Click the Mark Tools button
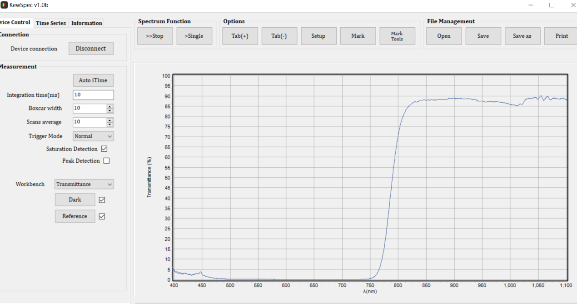 (397, 36)
